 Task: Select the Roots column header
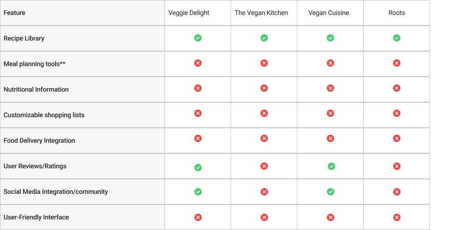point(397,13)
